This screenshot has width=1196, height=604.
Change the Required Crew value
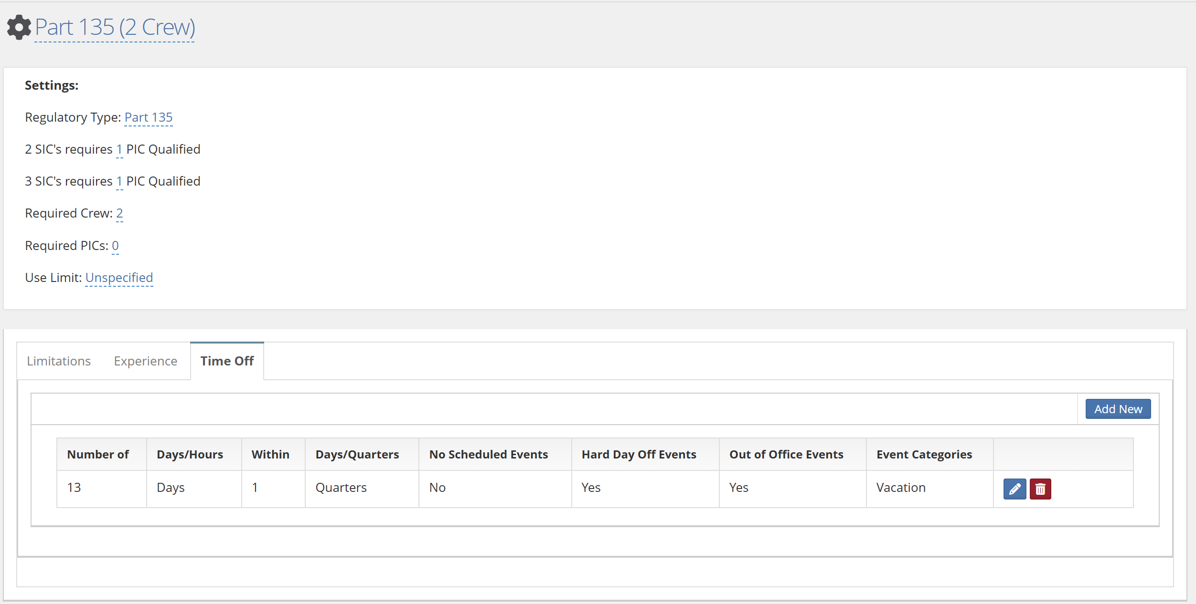[119, 214]
